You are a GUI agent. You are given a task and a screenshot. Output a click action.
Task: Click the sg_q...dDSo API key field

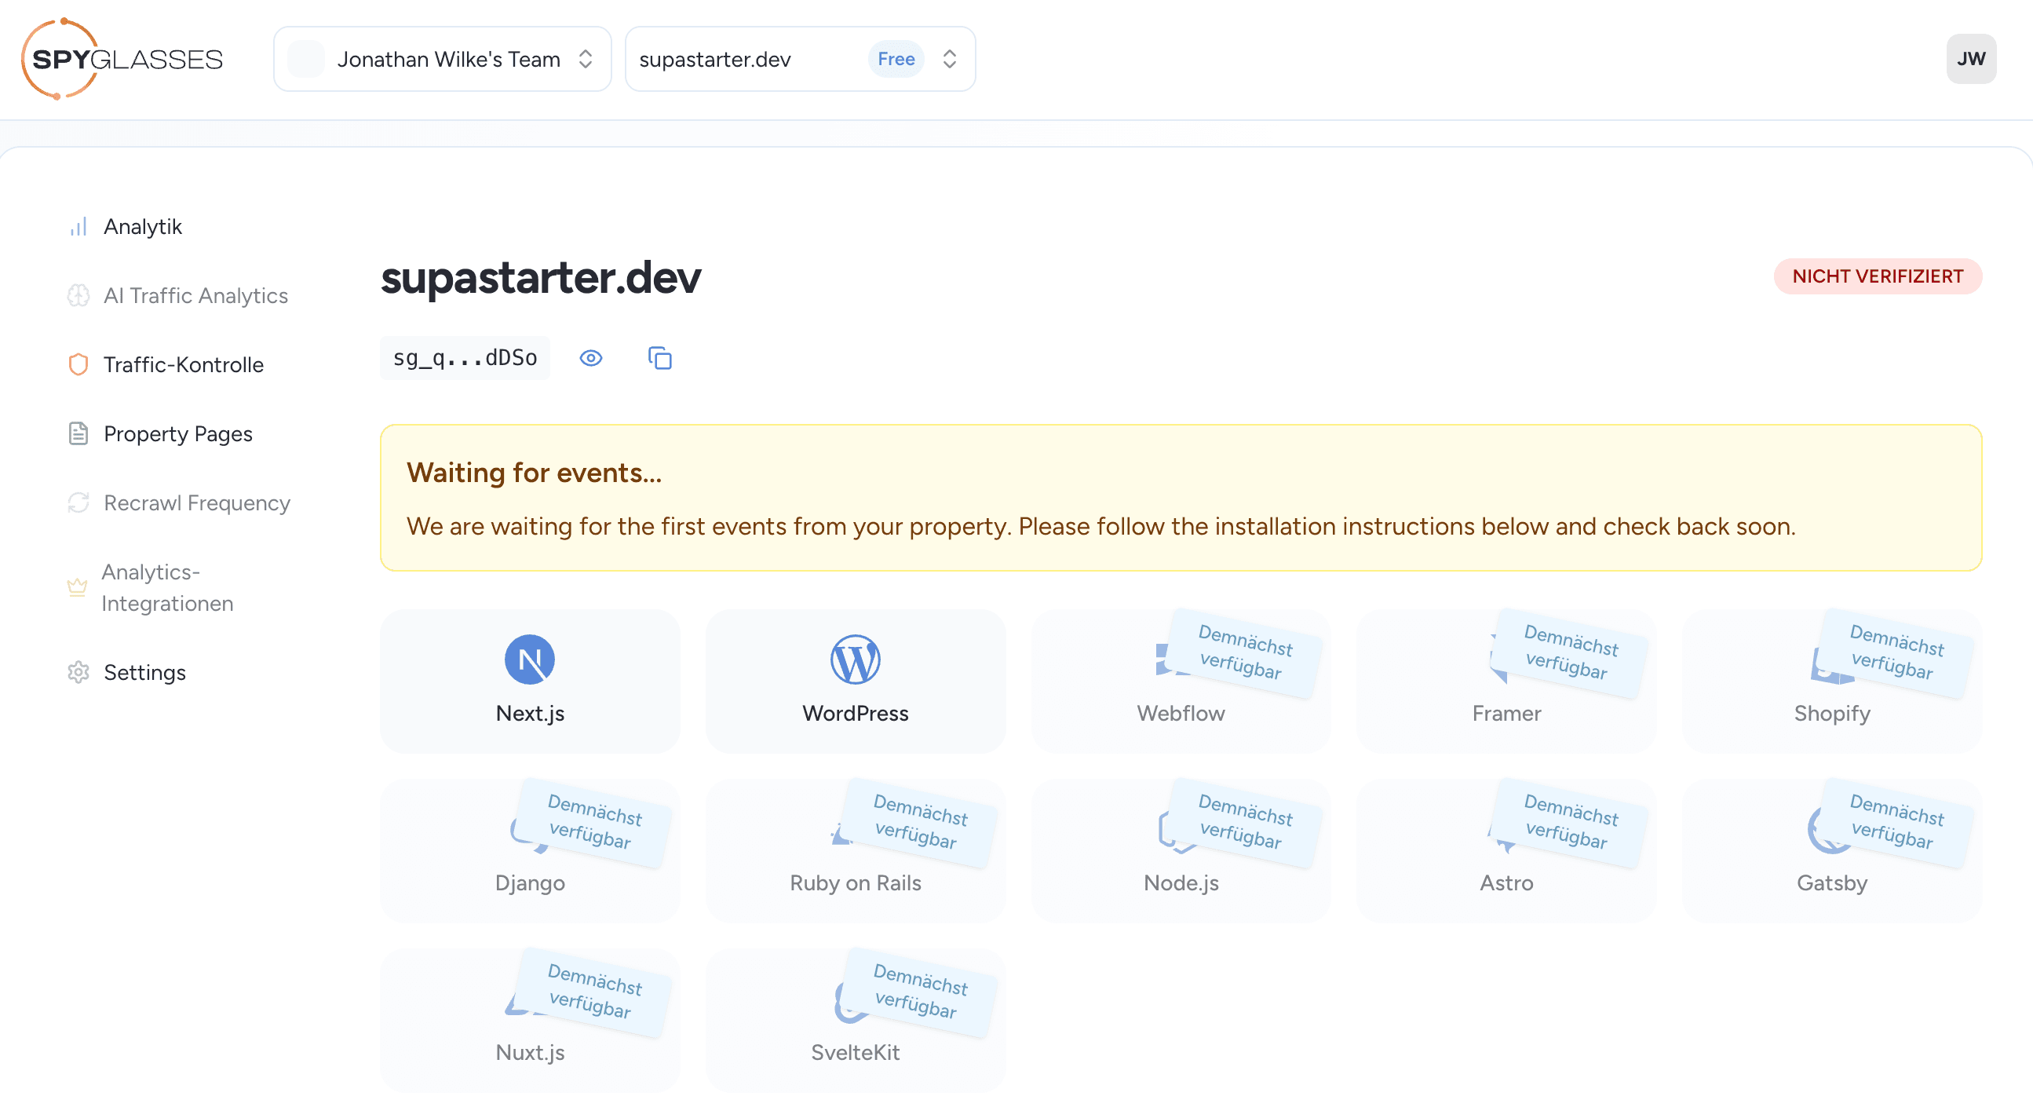pos(465,359)
